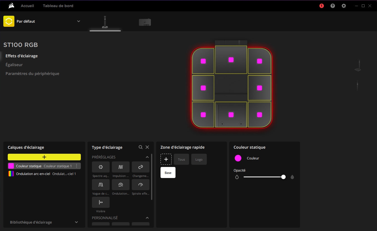Click the yellow Par défaut profile icon
The image size is (377, 231).
(x=9, y=21)
